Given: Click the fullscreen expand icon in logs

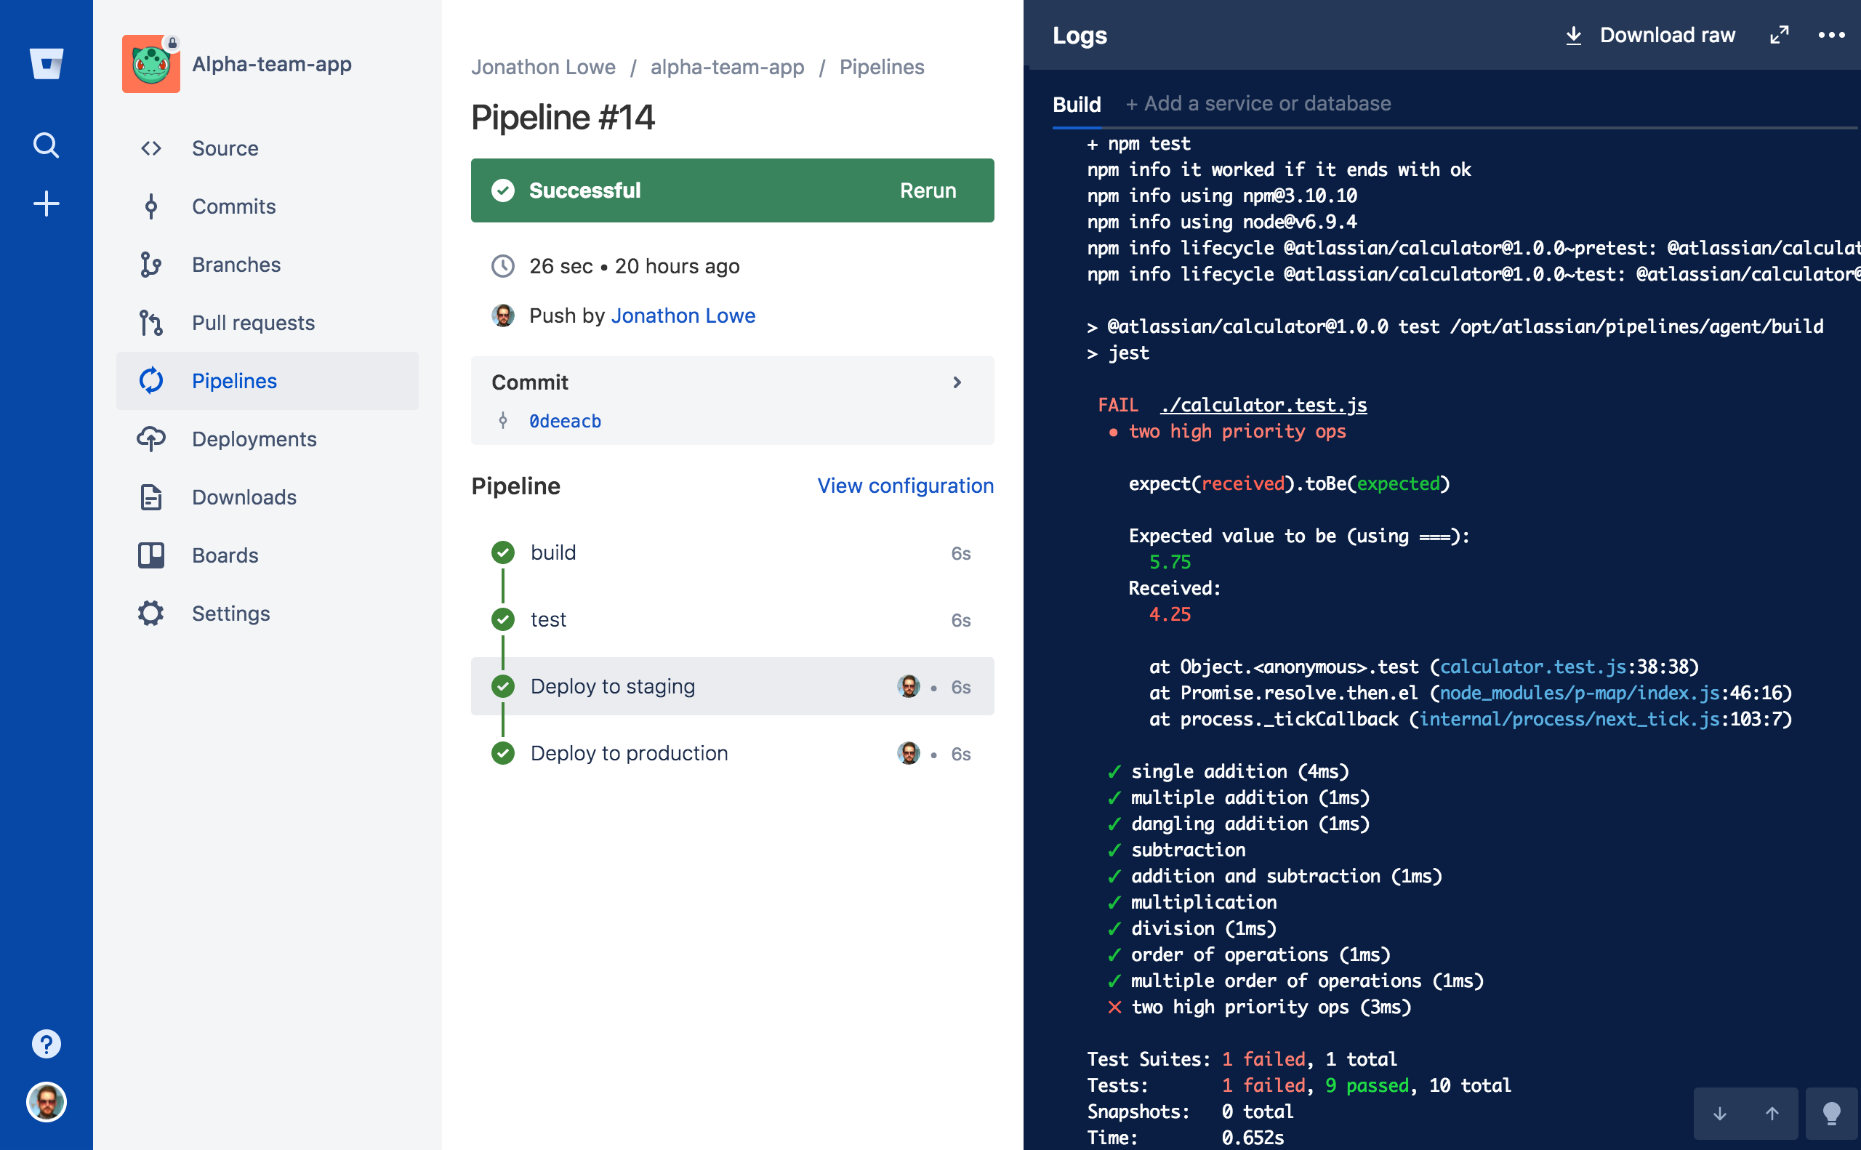Looking at the screenshot, I should (1780, 36).
